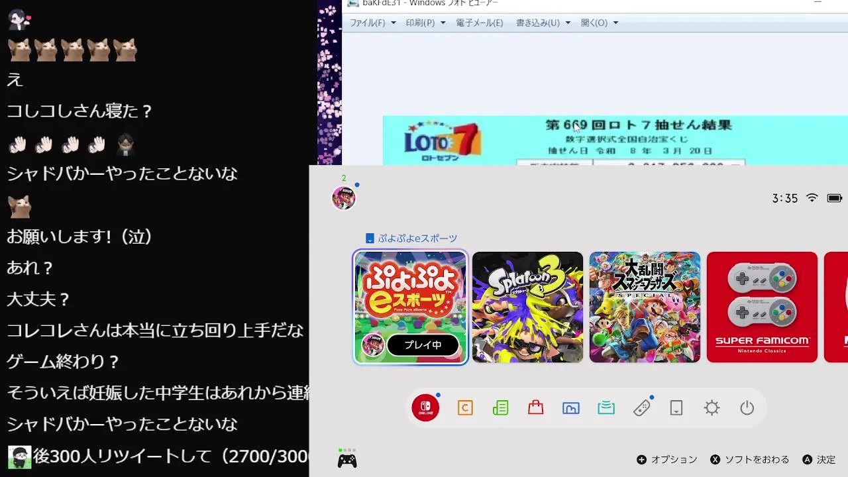
Task: Open the 書き込み(U) menu in Photo Viewer
Action: coord(543,23)
